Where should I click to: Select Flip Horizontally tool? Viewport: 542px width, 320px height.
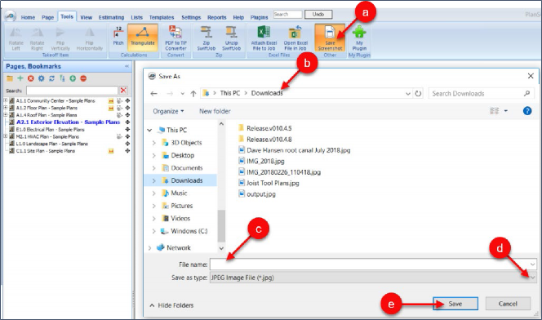[x=90, y=38]
